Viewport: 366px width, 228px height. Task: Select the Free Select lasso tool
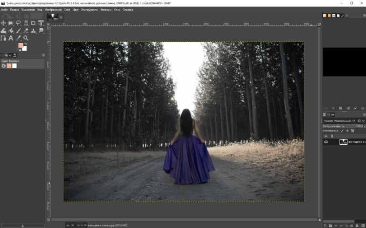pos(19,23)
